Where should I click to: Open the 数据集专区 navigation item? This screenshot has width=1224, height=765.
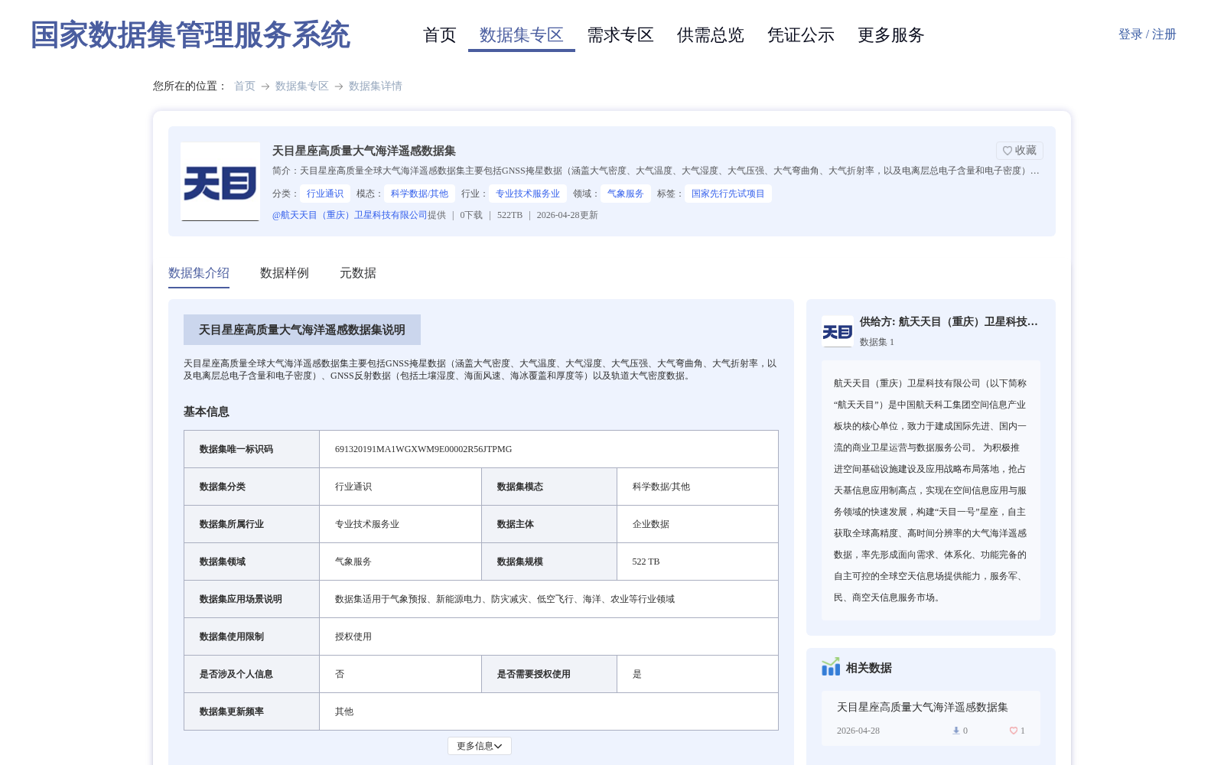click(x=522, y=35)
